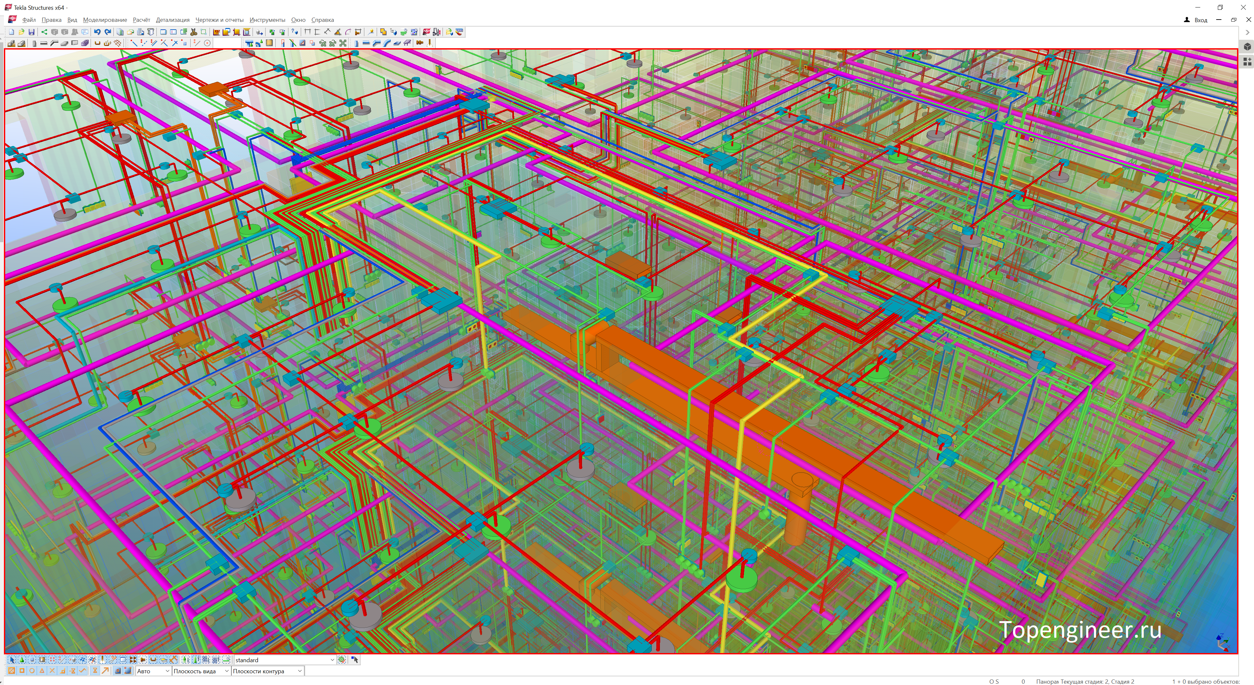Click the Undo arrow icon
This screenshot has height=685, width=1254.
[97, 32]
